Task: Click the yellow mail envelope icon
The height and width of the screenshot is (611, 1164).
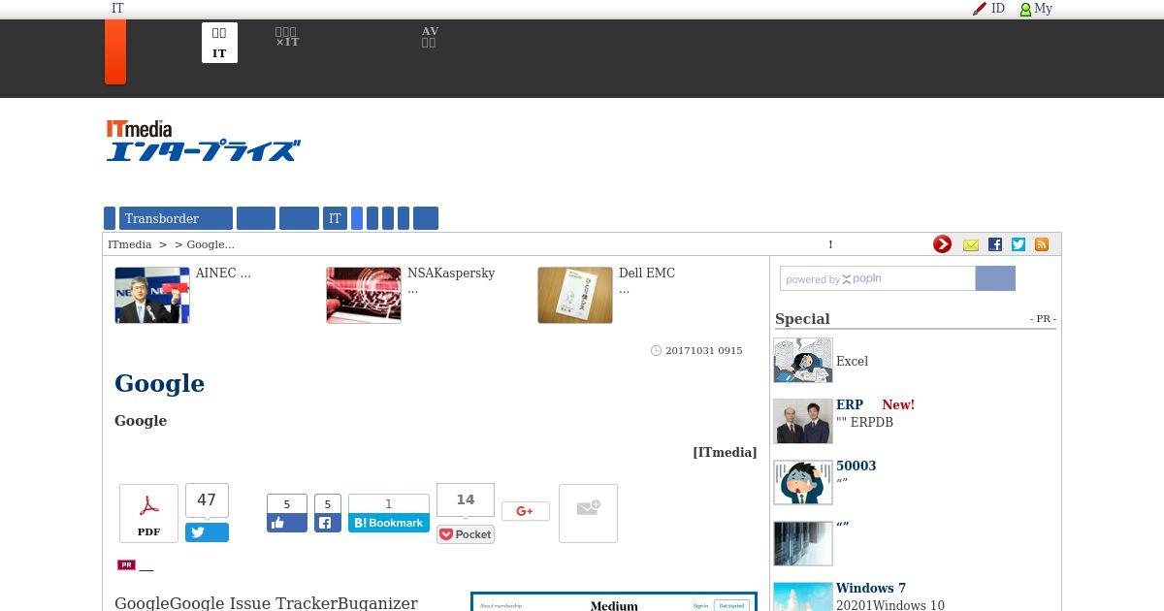Action: click(x=970, y=244)
